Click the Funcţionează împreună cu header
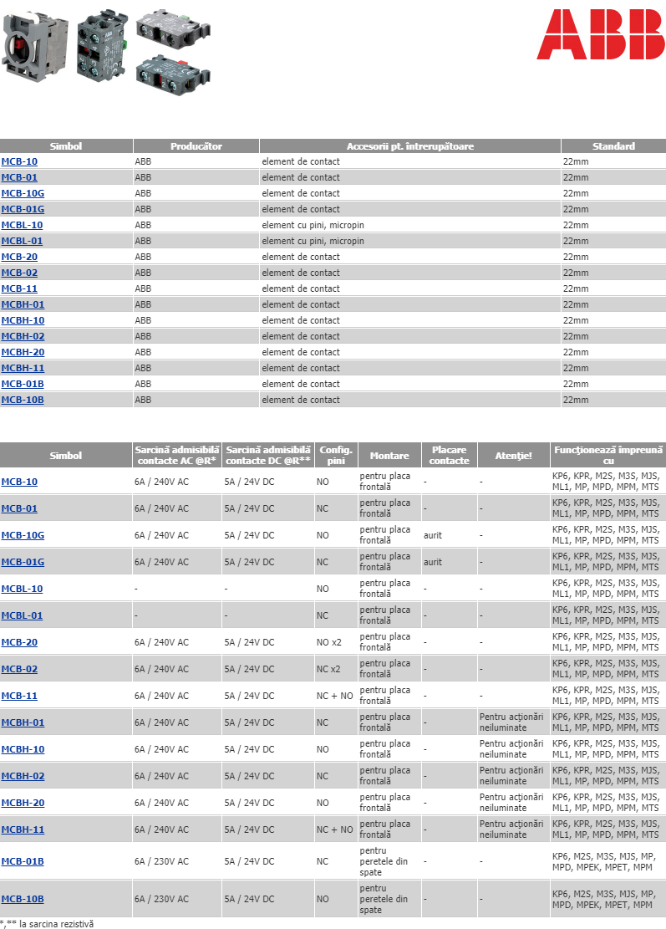This screenshot has width=666, height=929. 608,455
